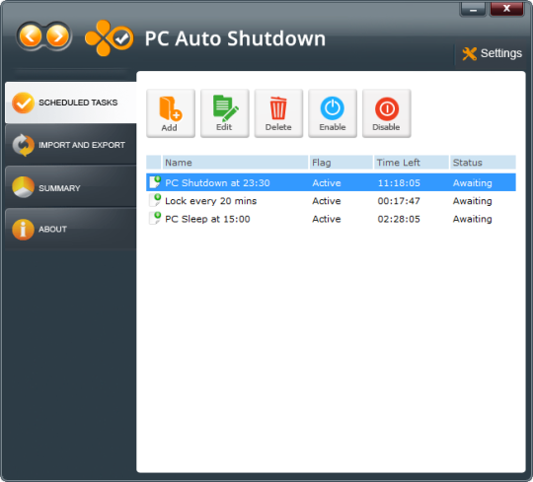
Task: Click the About info icon
Action: tap(23, 229)
